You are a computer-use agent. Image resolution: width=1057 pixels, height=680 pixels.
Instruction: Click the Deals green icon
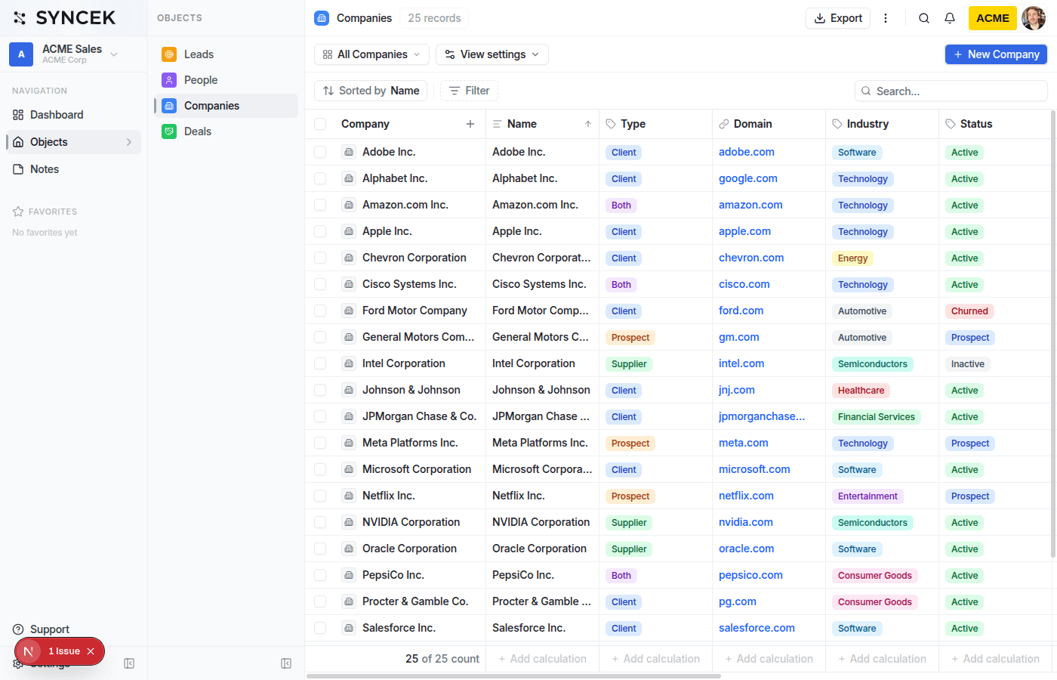tap(169, 131)
